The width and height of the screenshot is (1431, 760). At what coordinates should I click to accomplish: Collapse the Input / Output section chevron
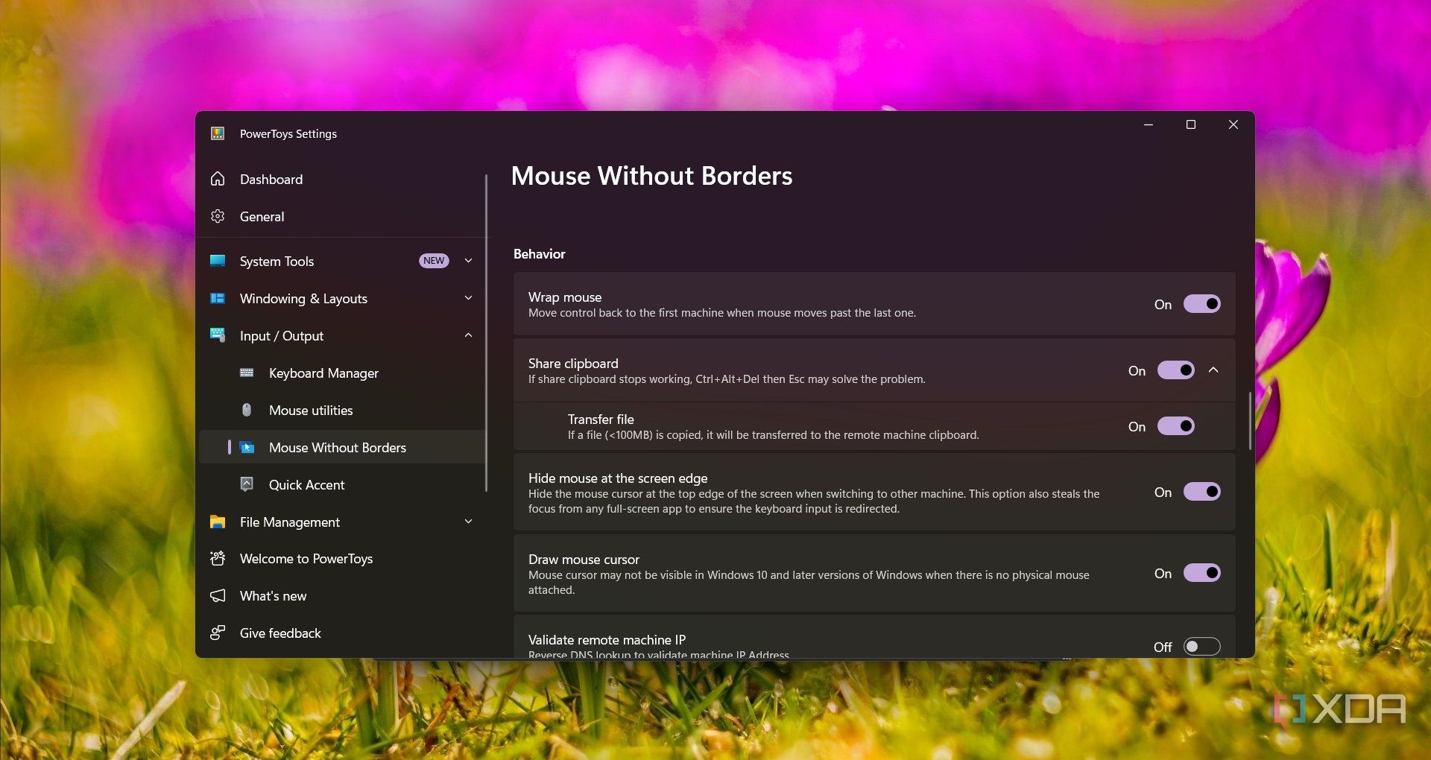(468, 335)
